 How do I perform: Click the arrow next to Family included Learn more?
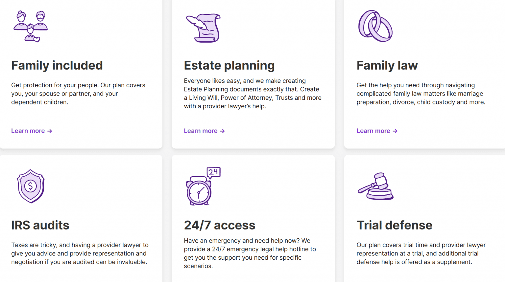[50, 131]
